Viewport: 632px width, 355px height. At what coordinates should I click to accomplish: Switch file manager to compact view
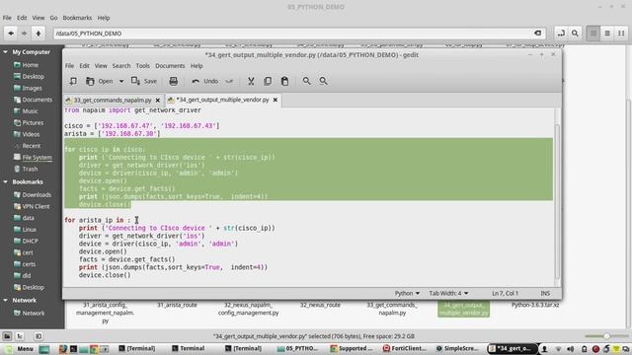621,34
